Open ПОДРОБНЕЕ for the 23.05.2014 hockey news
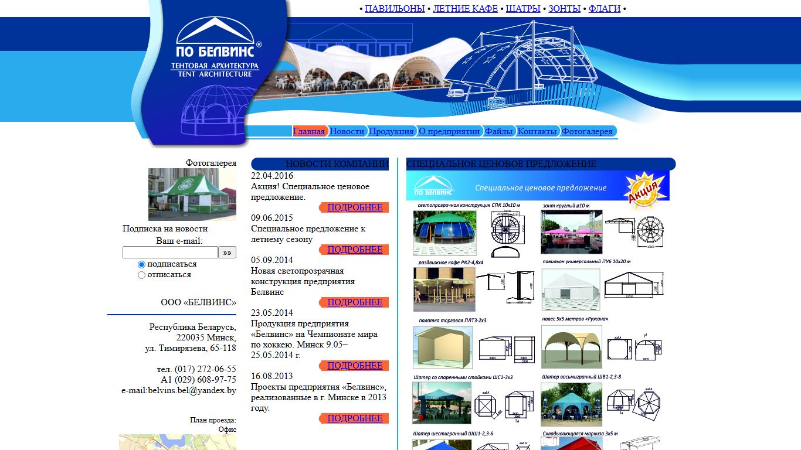Viewport: 801px width, 450px height. click(355, 366)
